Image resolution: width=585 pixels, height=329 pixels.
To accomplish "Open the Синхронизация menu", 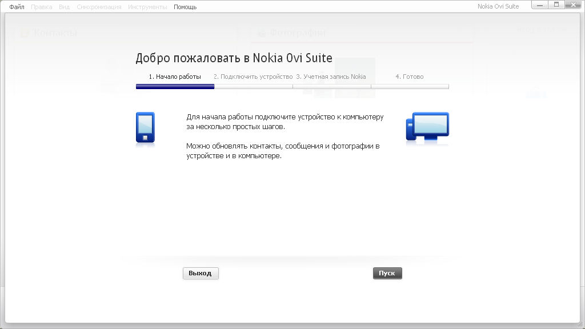I will (99, 7).
